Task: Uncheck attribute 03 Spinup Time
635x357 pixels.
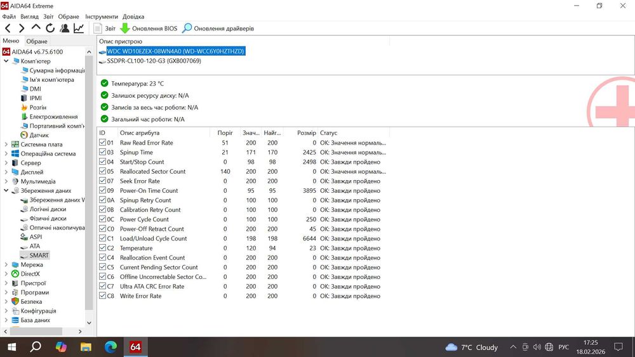Action: point(102,152)
